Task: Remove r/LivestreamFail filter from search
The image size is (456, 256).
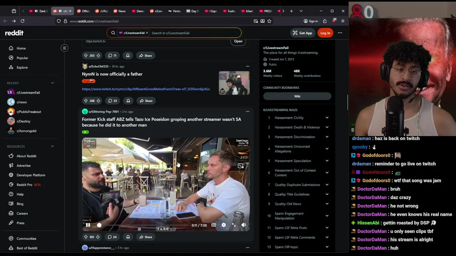Action: (x=147, y=33)
